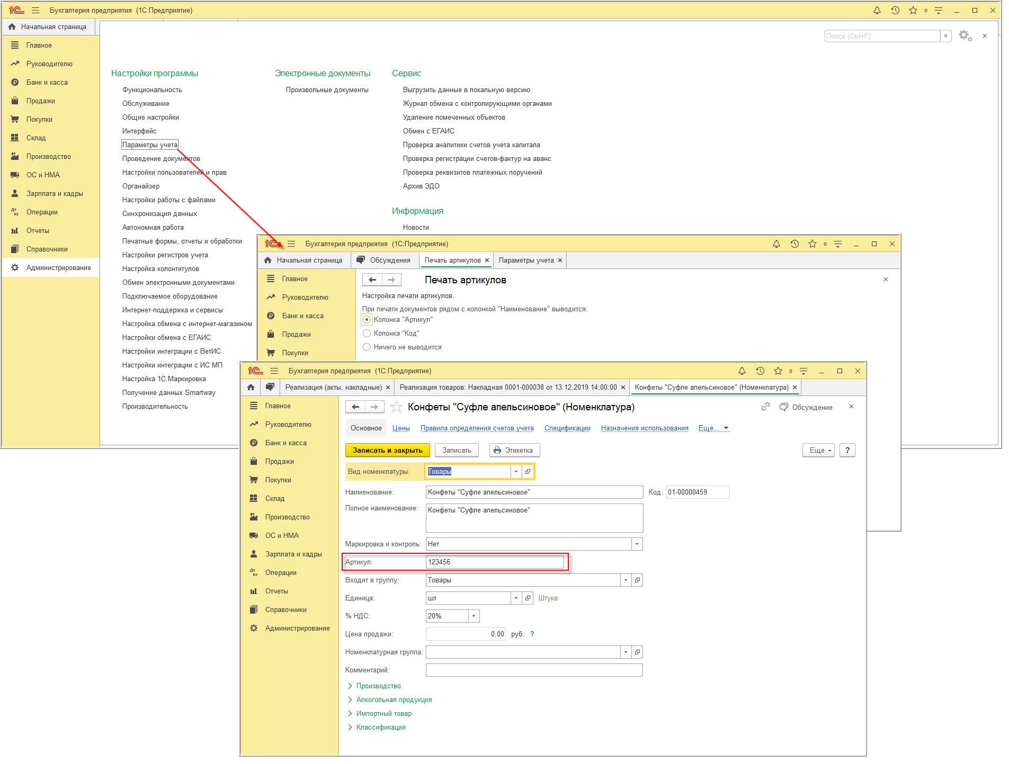Open history icon in the main window title bar
This screenshot has width=1009, height=764.
point(895,11)
